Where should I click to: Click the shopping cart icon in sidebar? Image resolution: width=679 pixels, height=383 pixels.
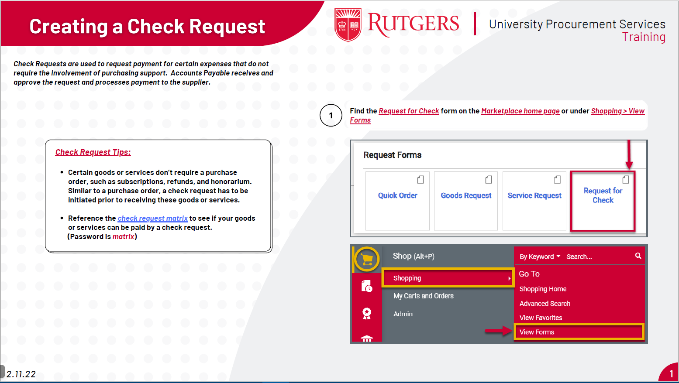pos(367,259)
